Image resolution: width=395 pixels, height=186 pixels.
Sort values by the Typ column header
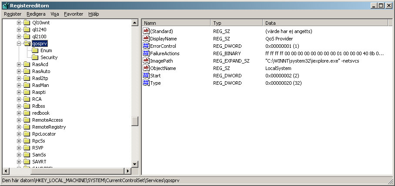(x=237, y=23)
